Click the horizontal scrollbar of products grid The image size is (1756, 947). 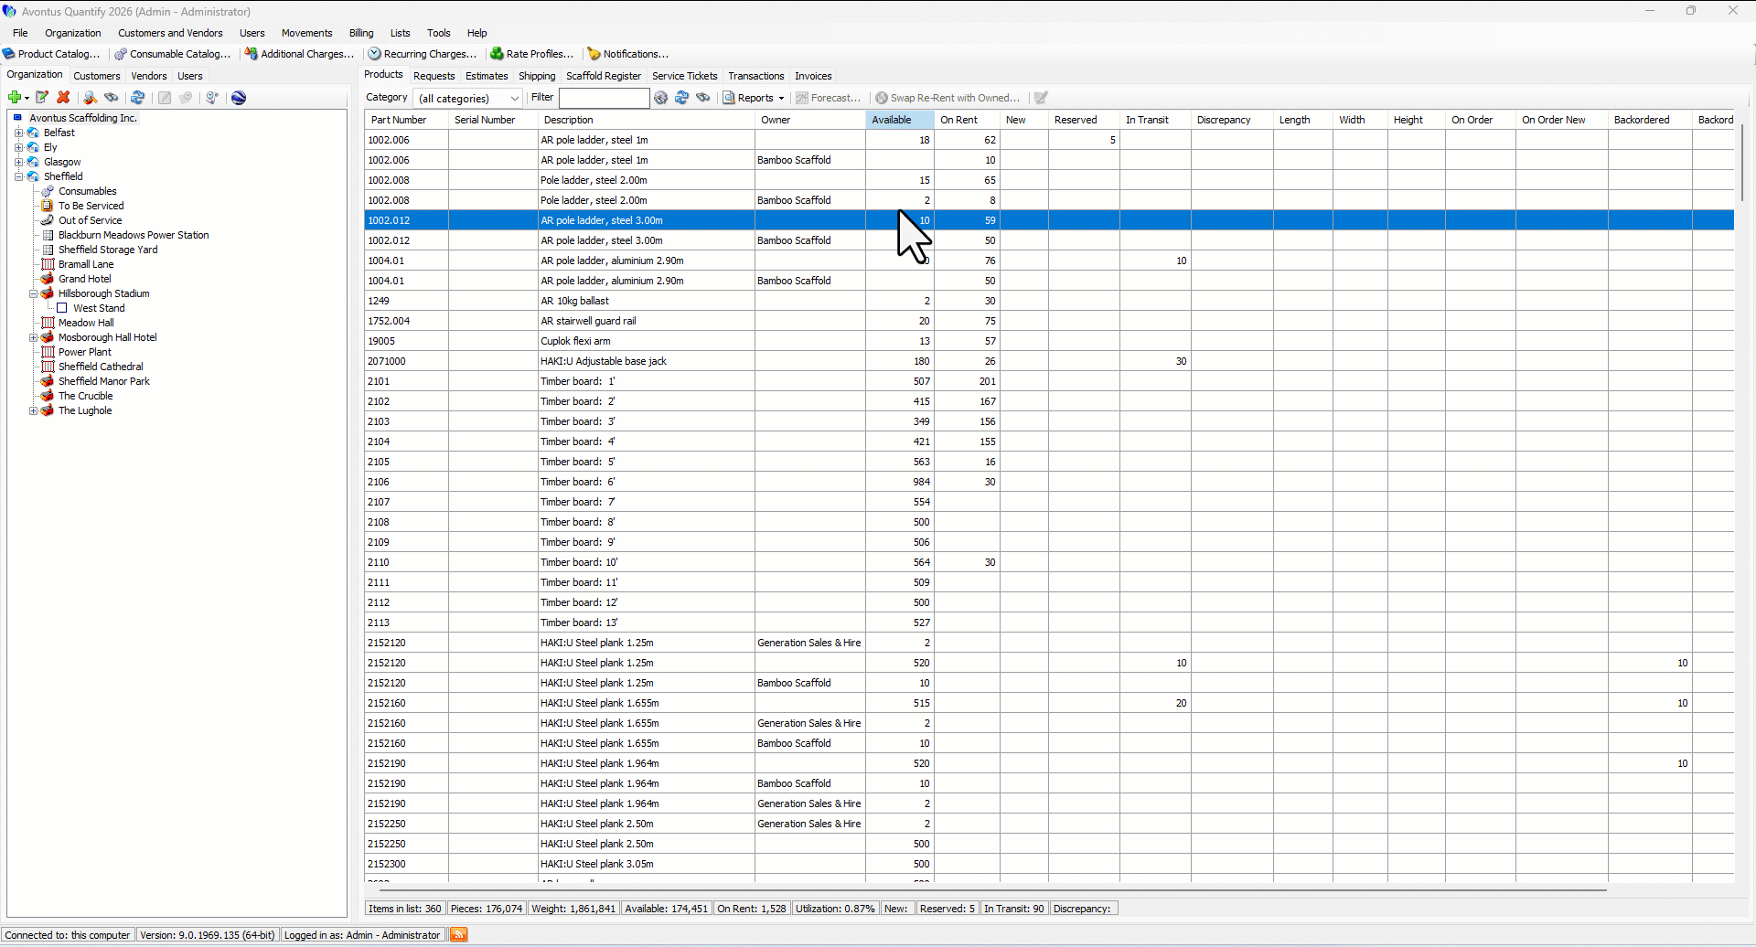click(993, 889)
